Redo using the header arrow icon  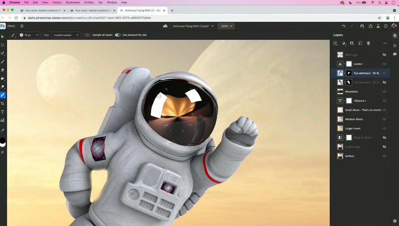pyautogui.click(x=352, y=26)
